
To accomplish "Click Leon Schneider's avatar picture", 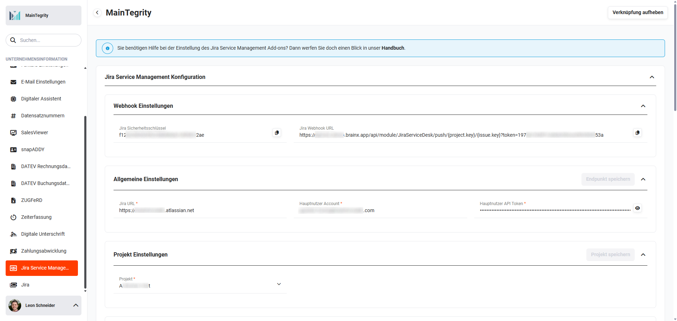I will pyautogui.click(x=15, y=305).
